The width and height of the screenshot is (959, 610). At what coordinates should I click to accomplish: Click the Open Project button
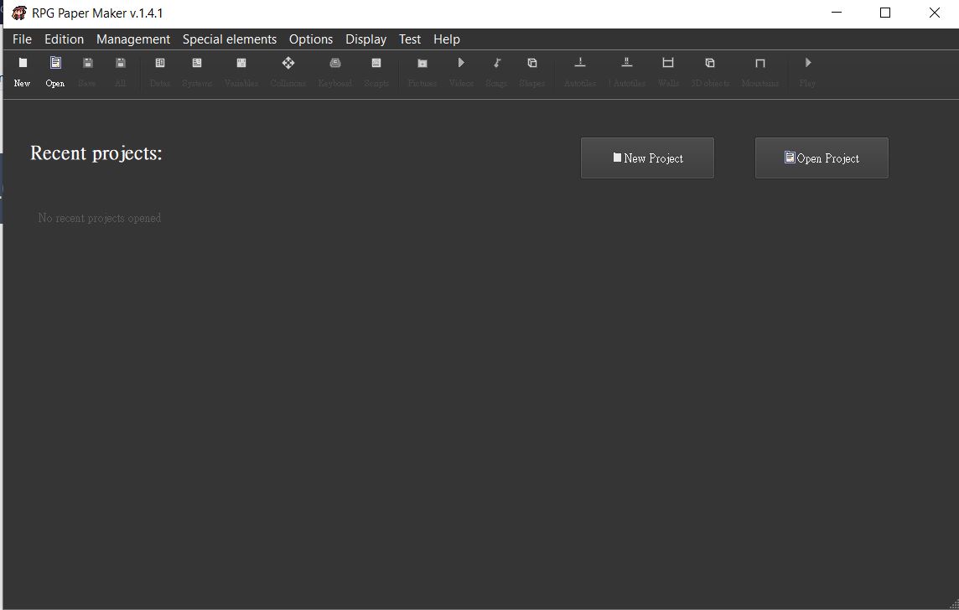[x=822, y=158]
